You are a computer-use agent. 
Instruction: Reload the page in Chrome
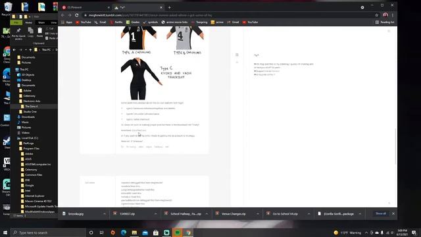pos(77,15)
